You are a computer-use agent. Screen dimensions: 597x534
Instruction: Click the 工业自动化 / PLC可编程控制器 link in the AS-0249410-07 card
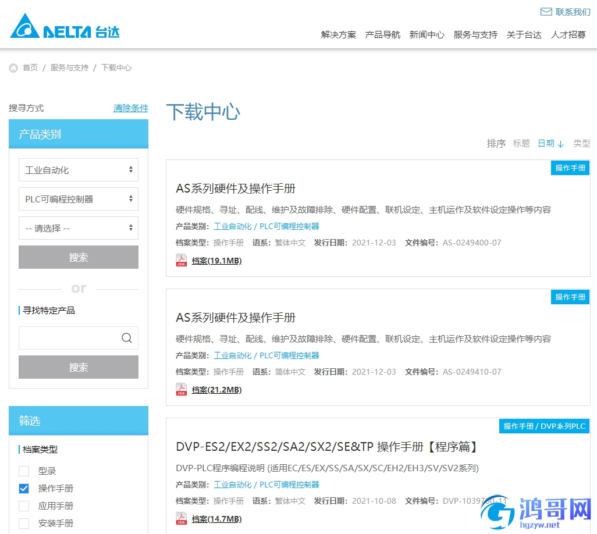(266, 355)
